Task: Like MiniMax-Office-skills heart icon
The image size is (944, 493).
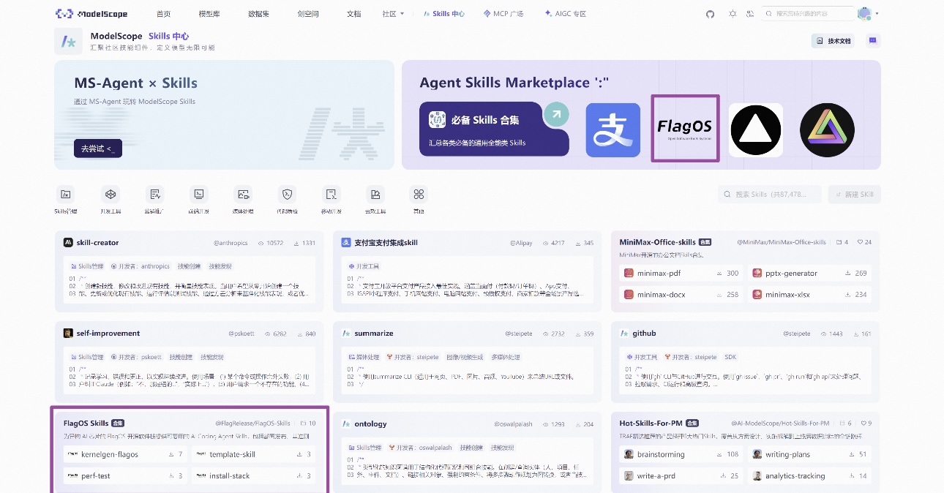Action: click(x=860, y=242)
